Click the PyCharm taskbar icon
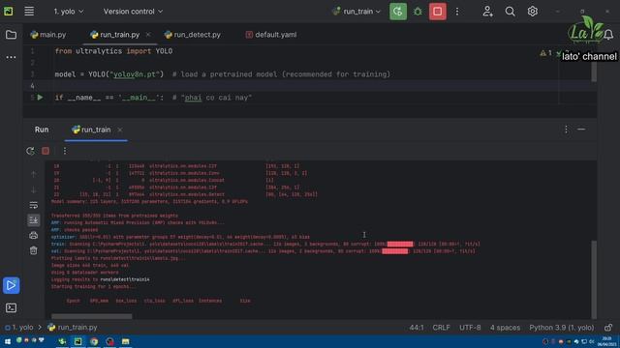 pos(77,341)
